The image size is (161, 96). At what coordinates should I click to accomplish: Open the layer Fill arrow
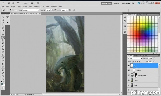point(153,62)
